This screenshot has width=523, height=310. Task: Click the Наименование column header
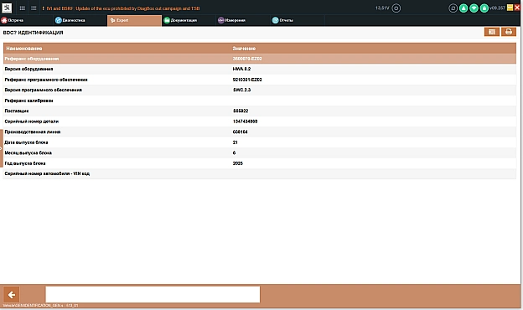pos(24,49)
